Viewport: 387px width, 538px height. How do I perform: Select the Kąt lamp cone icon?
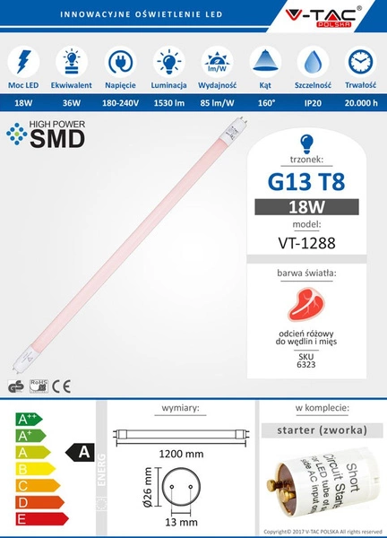pos(265,62)
